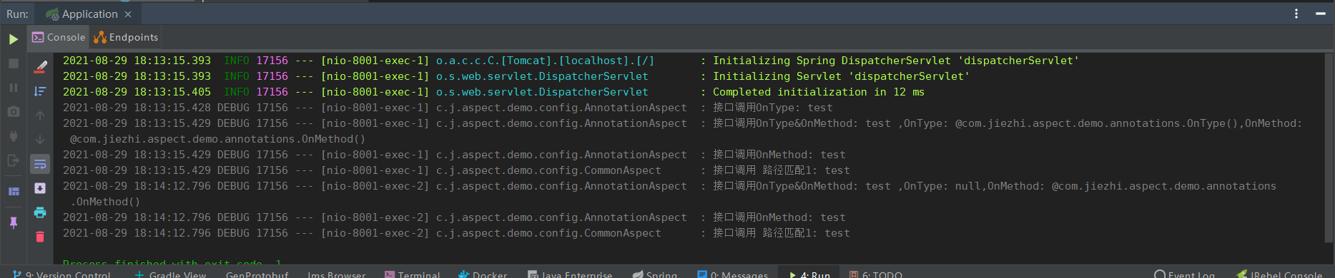Clear all with the red trash icon
This screenshot has width=1335, height=278.
(40, 237)
